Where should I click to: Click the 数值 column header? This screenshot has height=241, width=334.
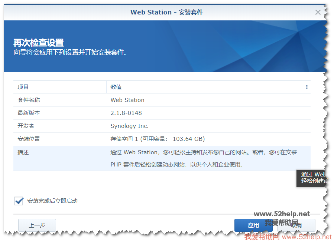[x=116, y=87]
